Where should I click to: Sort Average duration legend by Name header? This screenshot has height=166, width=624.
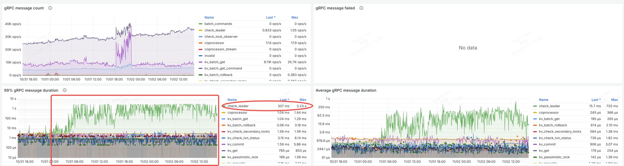543,100
